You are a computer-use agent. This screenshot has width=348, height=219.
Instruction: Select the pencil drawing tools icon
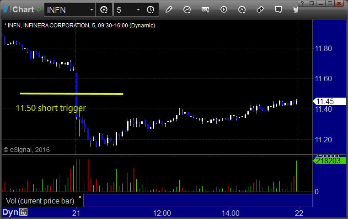(169, 10)
